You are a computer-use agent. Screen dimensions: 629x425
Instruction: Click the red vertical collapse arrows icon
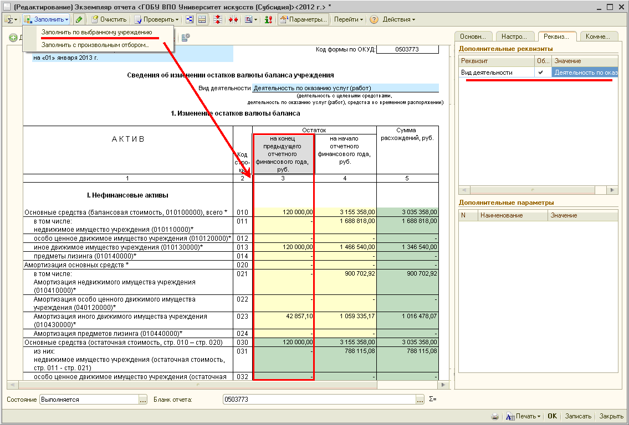[x=218, y=19]
